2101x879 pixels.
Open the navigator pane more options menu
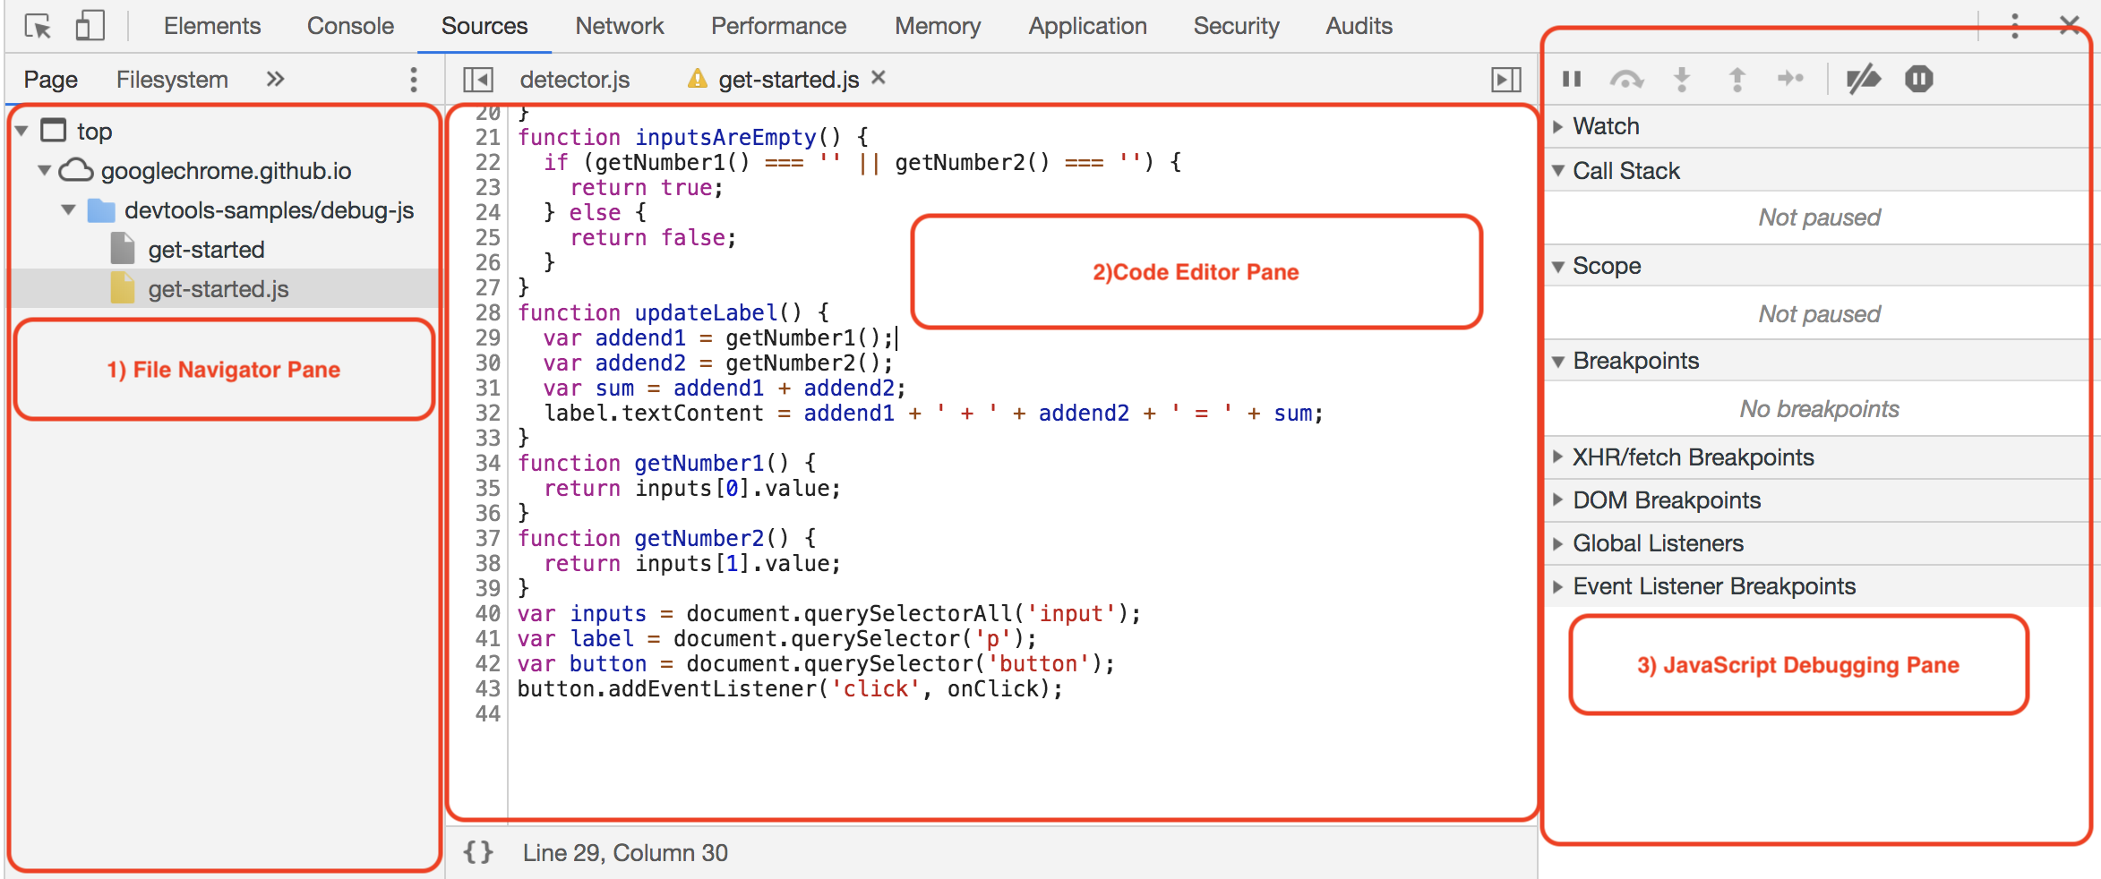pyautogui.click(x=414, y=80)
